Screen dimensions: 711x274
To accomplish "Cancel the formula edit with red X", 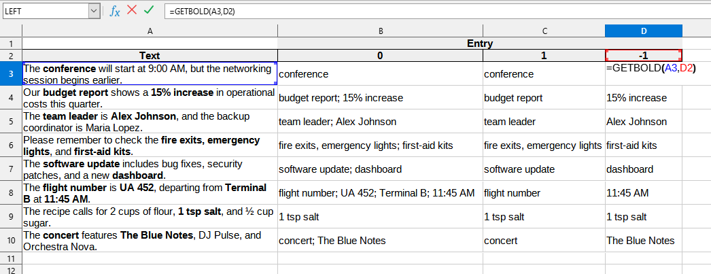I will (132, 11).
